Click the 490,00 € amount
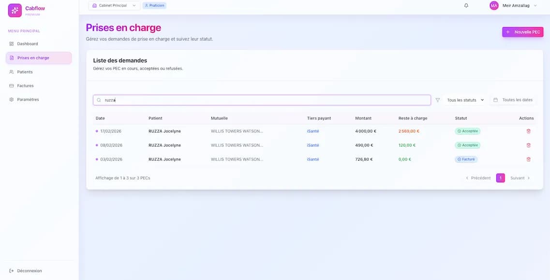Screen dimensions: 550x280 coord(364,145)
